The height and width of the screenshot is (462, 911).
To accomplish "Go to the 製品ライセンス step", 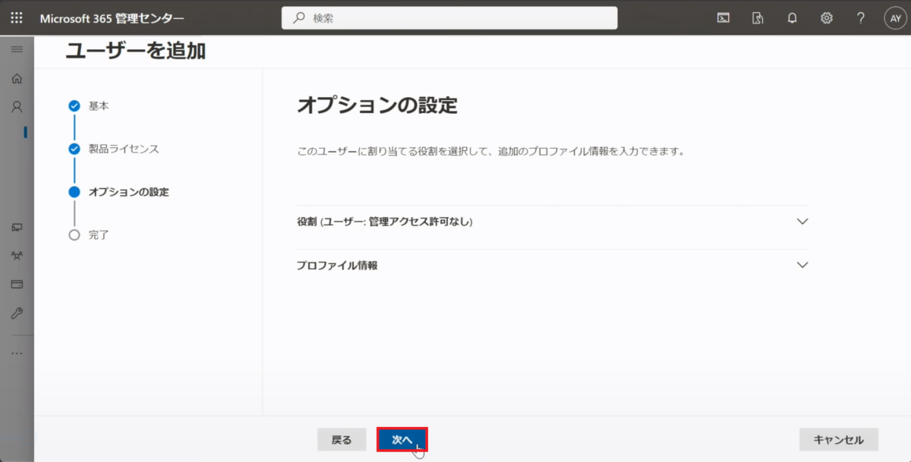I will click(x=123, y=149).
